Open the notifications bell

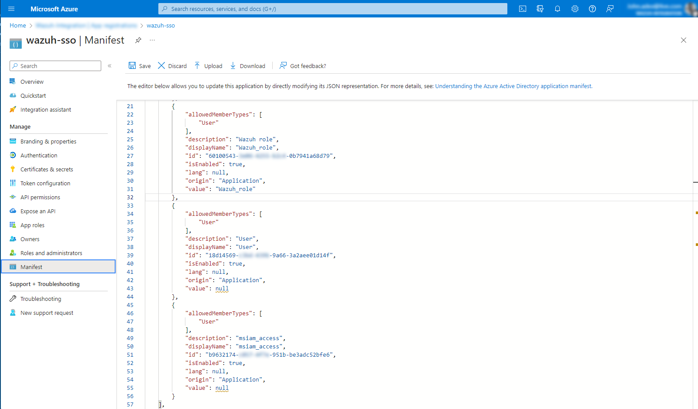point(558,9)
